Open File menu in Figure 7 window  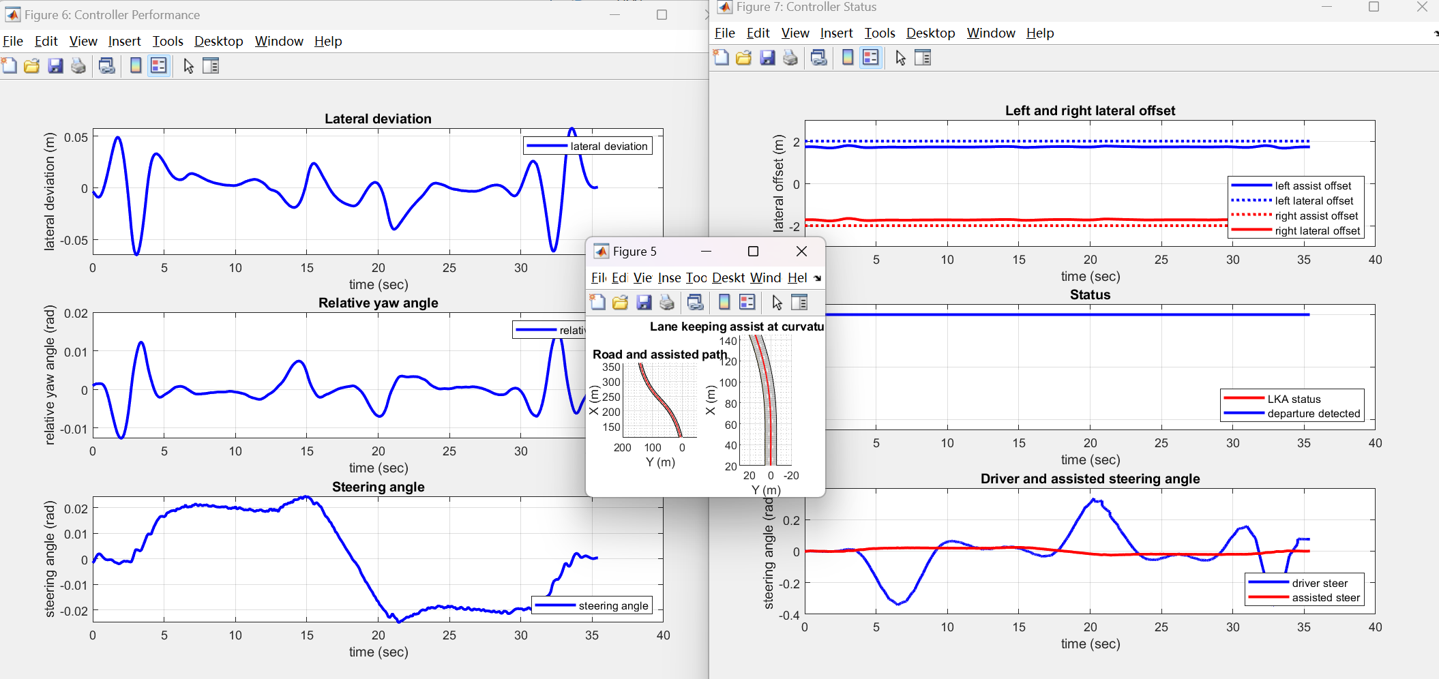(x=725, y=33)
